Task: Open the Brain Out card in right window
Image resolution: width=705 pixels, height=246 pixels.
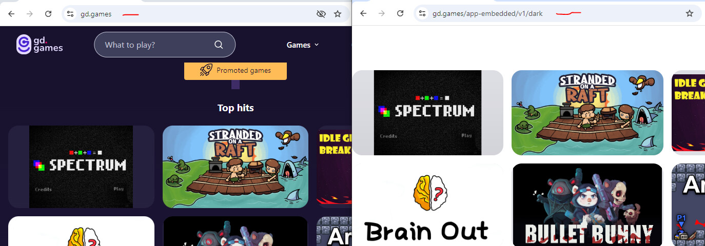Action: [427, 205]
